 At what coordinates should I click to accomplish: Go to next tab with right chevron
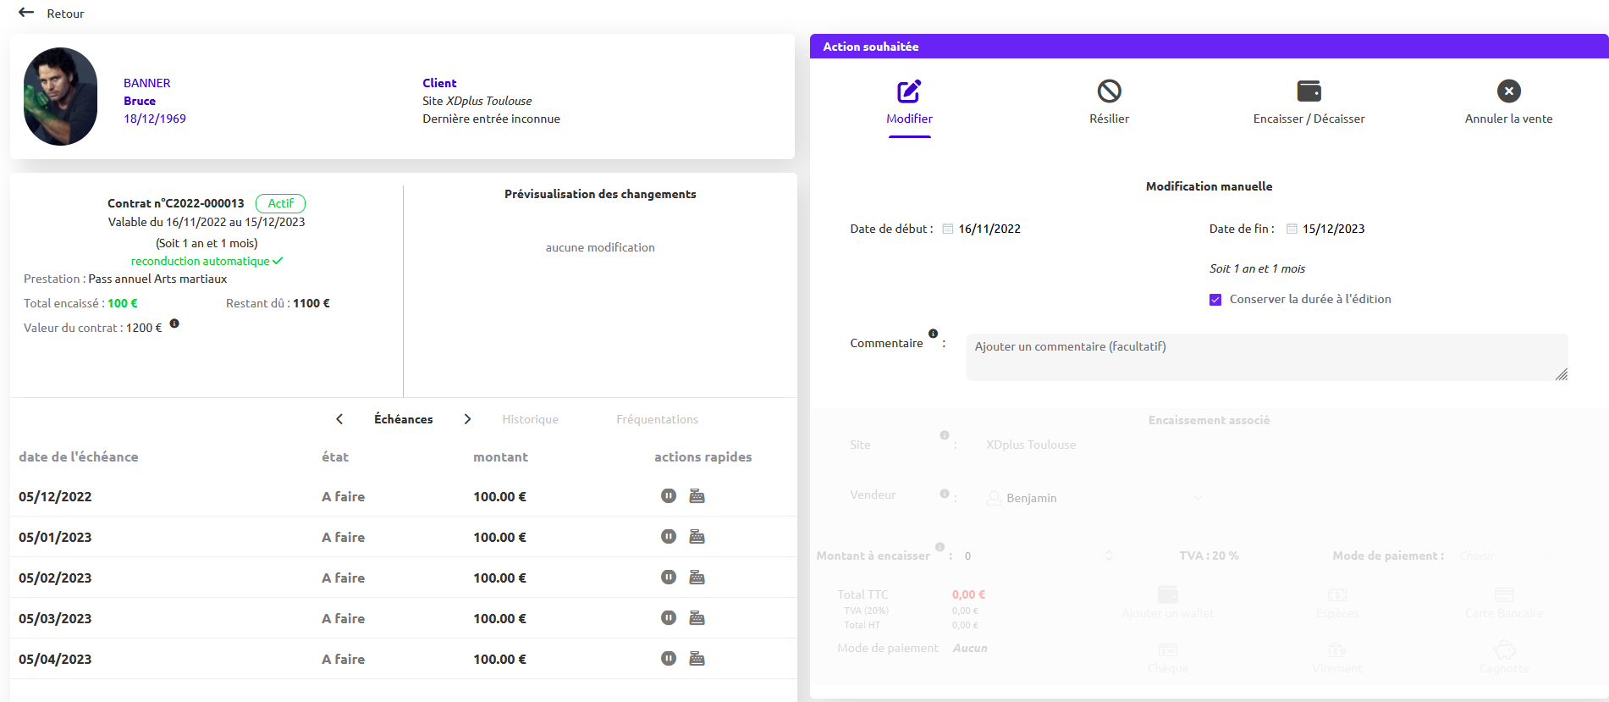pyautogui.click(x=467, y=419)
